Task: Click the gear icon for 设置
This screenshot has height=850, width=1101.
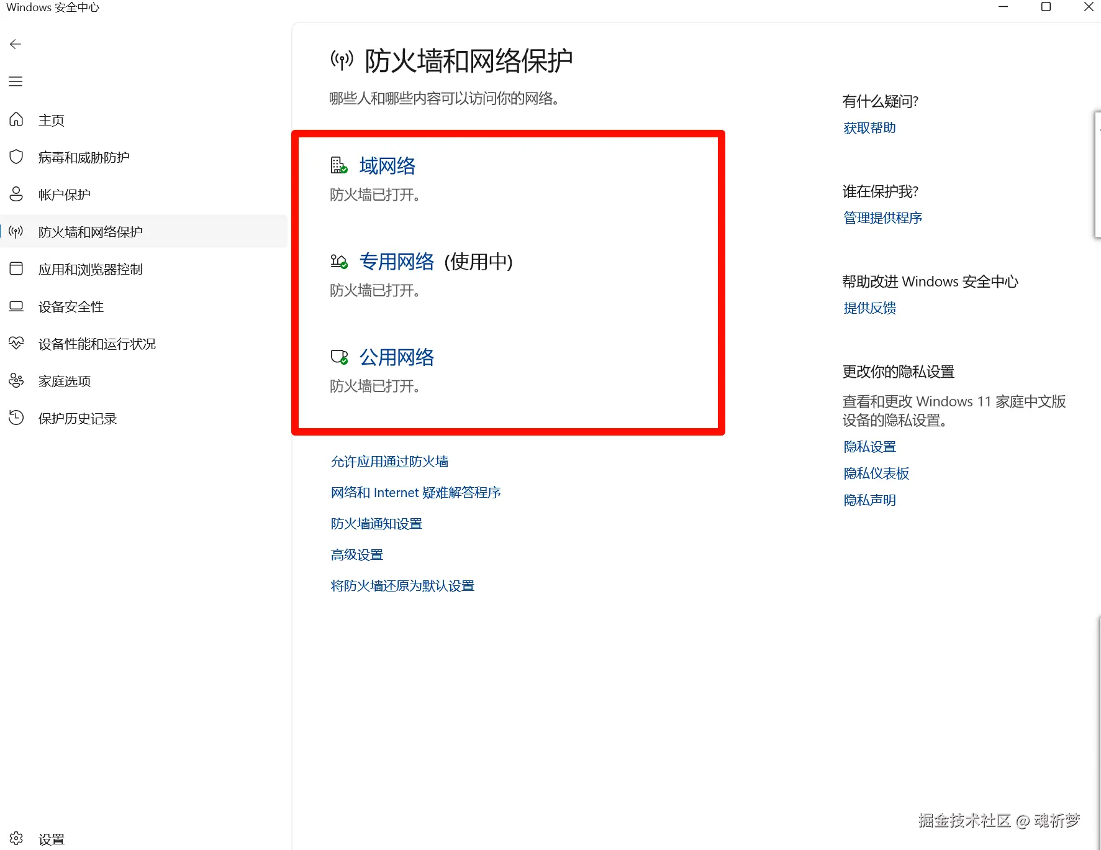Action: pyautogui.click(x=16, y=839)
